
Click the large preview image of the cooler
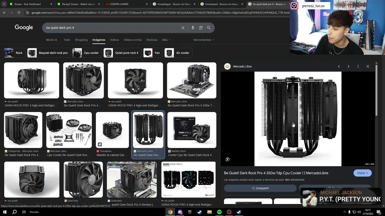point(298,119)
